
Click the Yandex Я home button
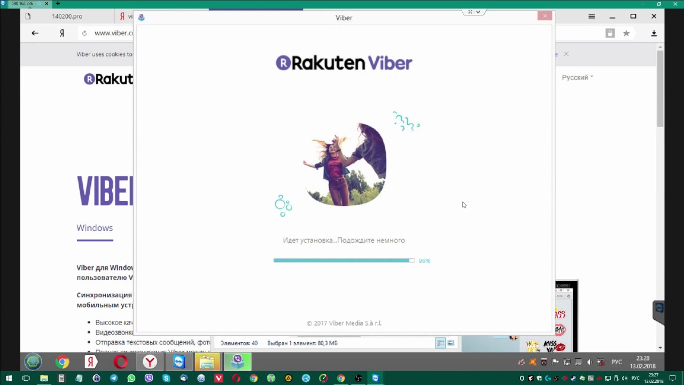coord(62,33)
